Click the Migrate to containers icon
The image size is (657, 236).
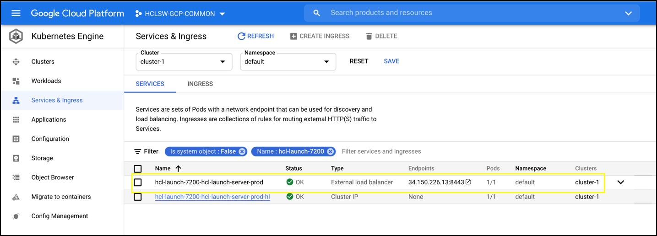(x=16, y=197)
